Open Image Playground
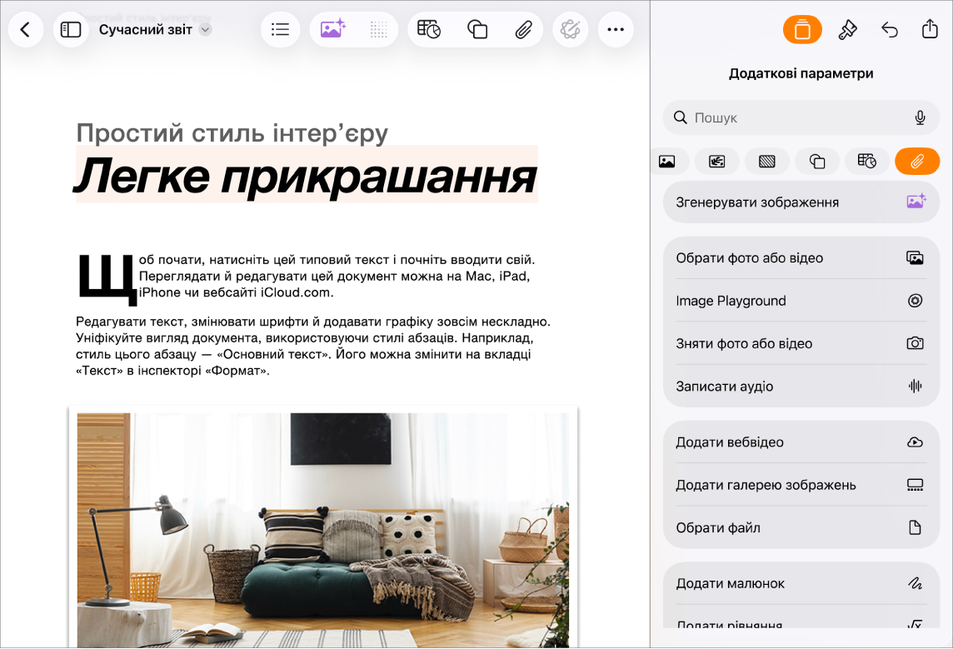This screenshot has height=649, width=953. [801, 301]
